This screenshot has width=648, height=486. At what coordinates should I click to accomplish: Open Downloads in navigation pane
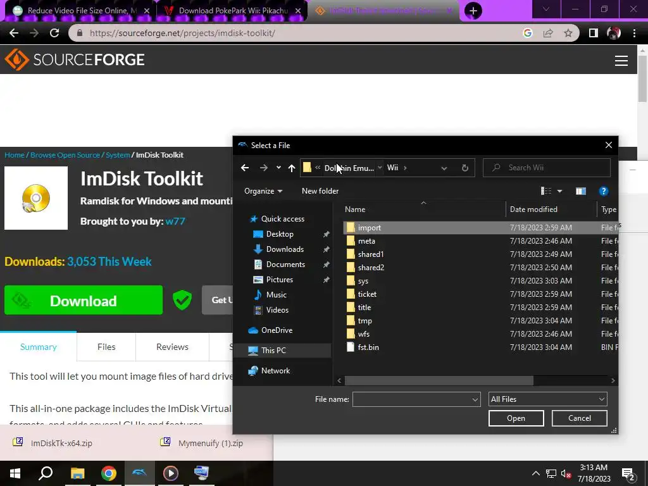tap(285, 249)
